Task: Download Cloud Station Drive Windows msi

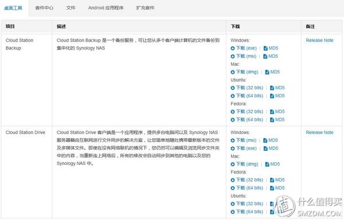Action: (x=244, y=140)
